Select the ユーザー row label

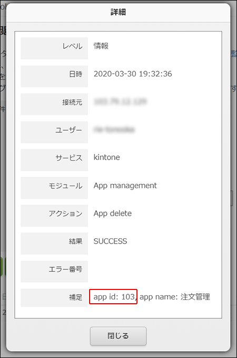[x=68, y=130]
